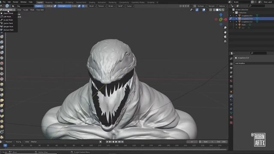Toggle Y axis symmetry
The width and height of the screenshot is (274, 154).
click(x=186, y=6)
